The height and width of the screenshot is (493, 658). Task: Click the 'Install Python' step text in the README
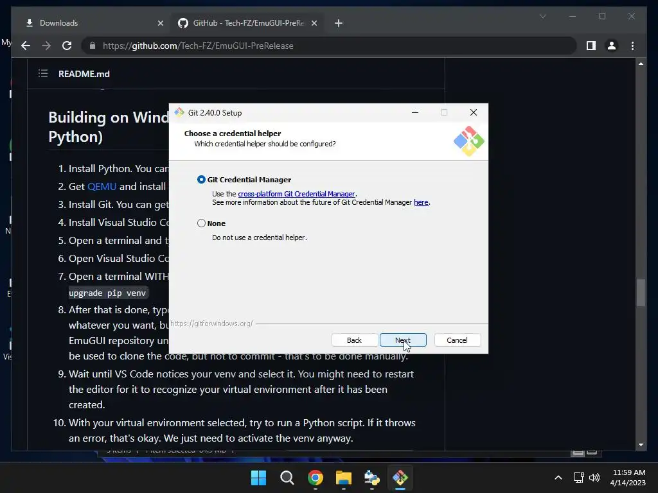[119, 169]
